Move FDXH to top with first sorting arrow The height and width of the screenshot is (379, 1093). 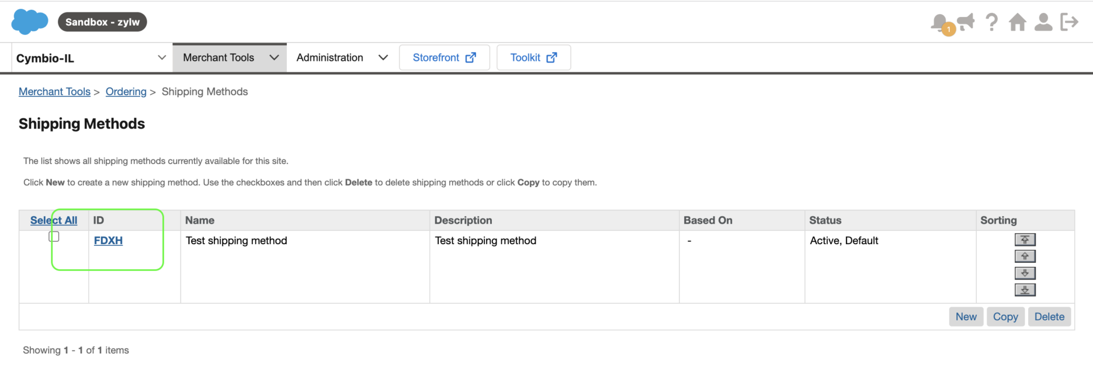pos(1025,240)
